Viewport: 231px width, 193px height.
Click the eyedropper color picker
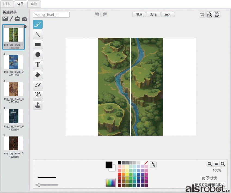pos(153,164)
